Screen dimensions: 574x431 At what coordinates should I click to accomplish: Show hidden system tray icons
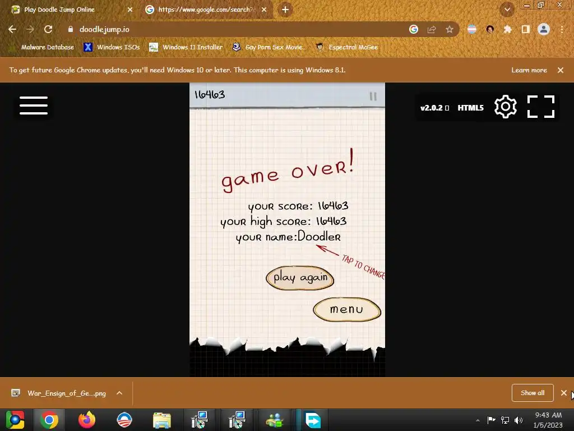click(478, 420)
